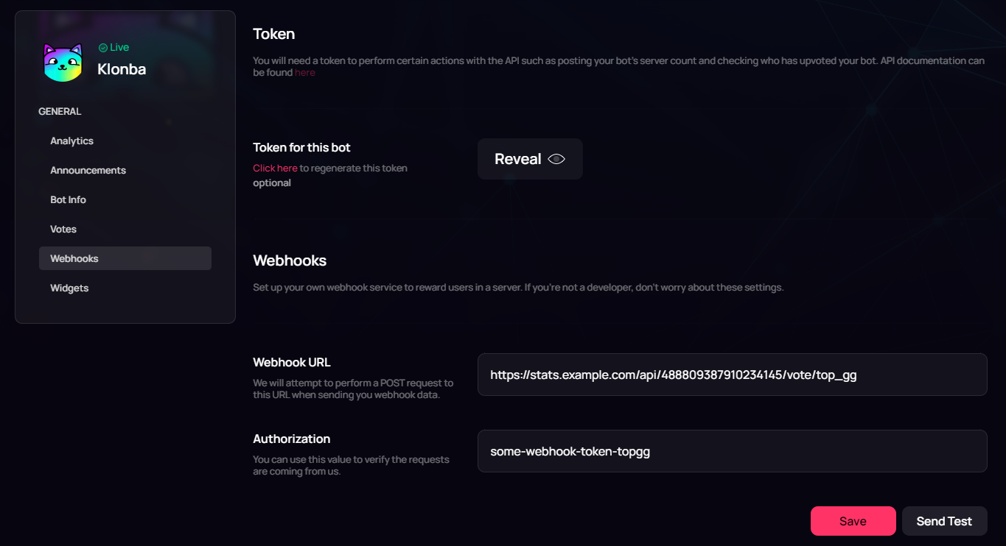Select the Webhooks sidebar item
The width and height of the screenshot is (1006, 546).
(125, 258)
